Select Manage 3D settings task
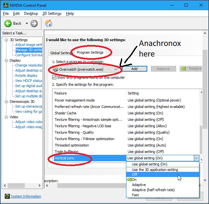Screen dimensions: 209x204 click(x=29, y=50)
